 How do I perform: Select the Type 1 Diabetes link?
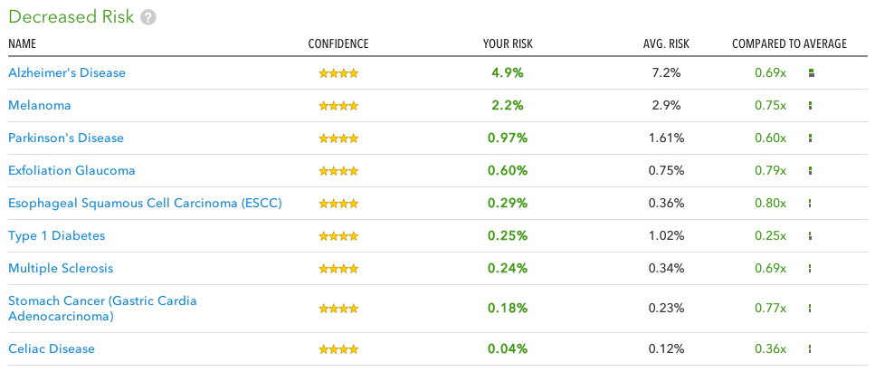point(57,235)
